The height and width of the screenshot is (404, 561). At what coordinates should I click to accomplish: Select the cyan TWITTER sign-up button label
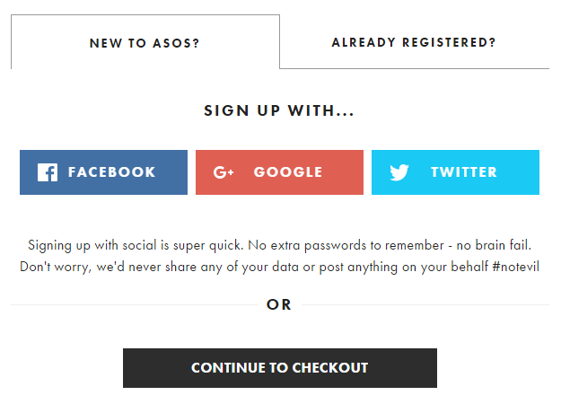(464, 172)
